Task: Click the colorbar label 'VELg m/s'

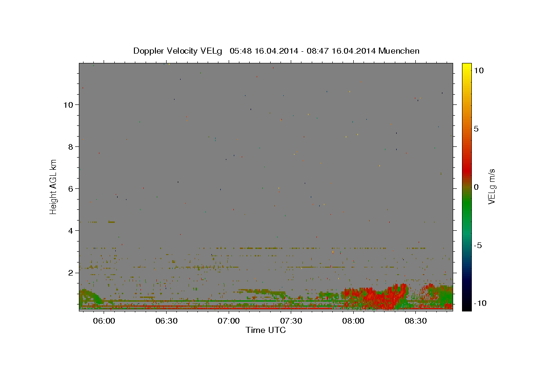Action: click(x=492, y=186)
